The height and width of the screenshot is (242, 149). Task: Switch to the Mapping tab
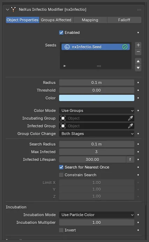tap(90, 20)
